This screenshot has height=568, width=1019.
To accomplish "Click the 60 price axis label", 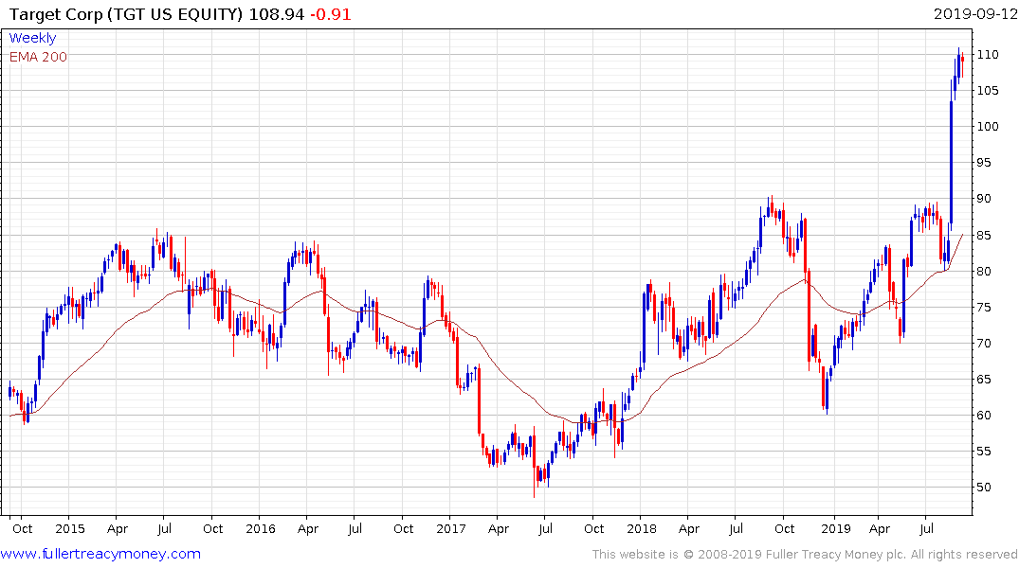I will click(x=984, y=416).
